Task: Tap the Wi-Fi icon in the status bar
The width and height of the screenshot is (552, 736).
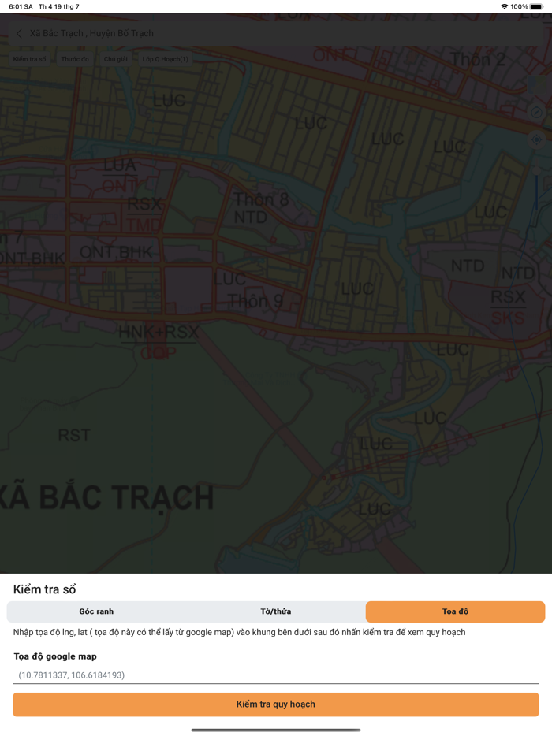Action: click(x=503, y=6)
